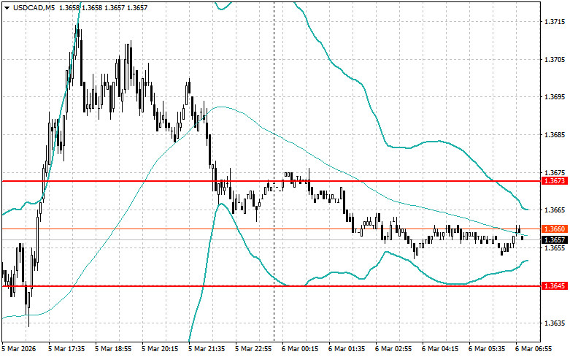Select the 1.3715 price scale value
Viewport: 570px width, 357px height.
555,22
